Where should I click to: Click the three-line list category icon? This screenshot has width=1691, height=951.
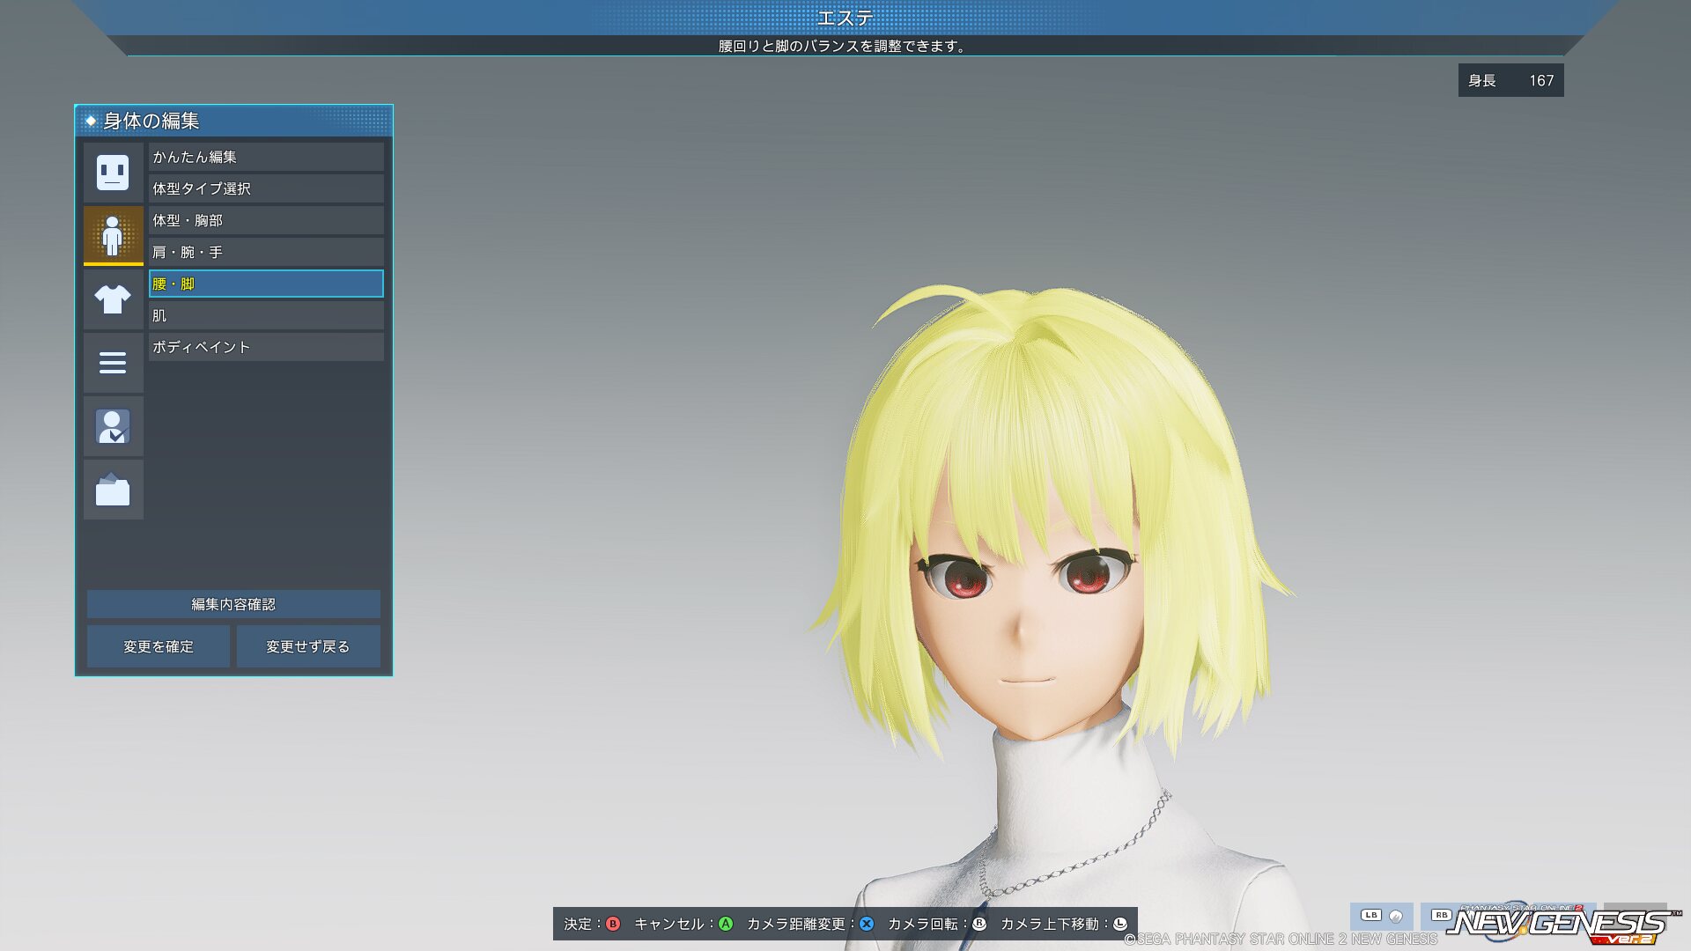click(x=113, y=363)
